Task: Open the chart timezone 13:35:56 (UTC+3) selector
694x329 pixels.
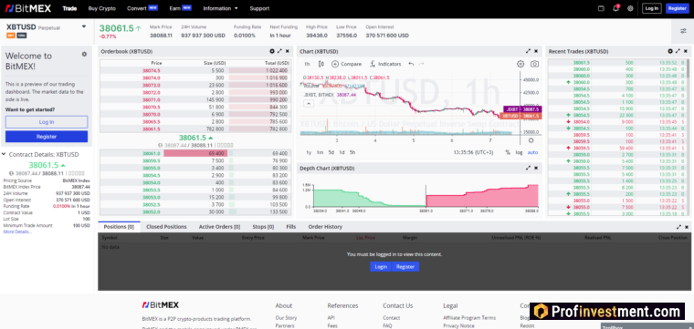Action: point(473,152)
